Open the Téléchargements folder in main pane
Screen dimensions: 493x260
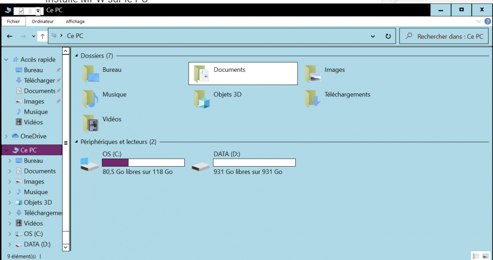point(313,98)
